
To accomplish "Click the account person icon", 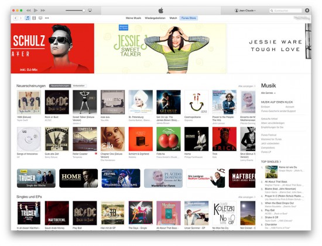I will pos(237,11).
